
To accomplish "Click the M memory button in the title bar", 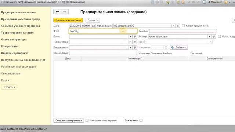I will pyautogui.click(x=188, y=2).
